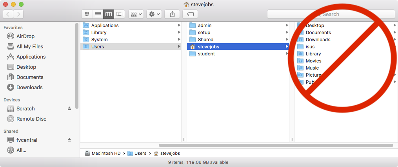
Task: Select the Library folder in first column
Action: tap(131, 33)
